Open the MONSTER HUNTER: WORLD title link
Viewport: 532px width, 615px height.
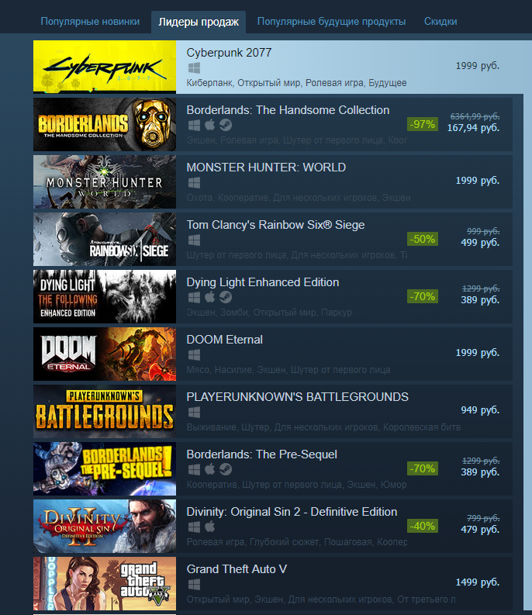[266, 168]
